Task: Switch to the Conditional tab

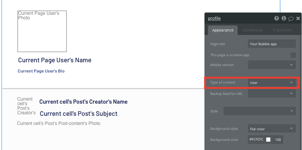Action: tap(252, 30)
